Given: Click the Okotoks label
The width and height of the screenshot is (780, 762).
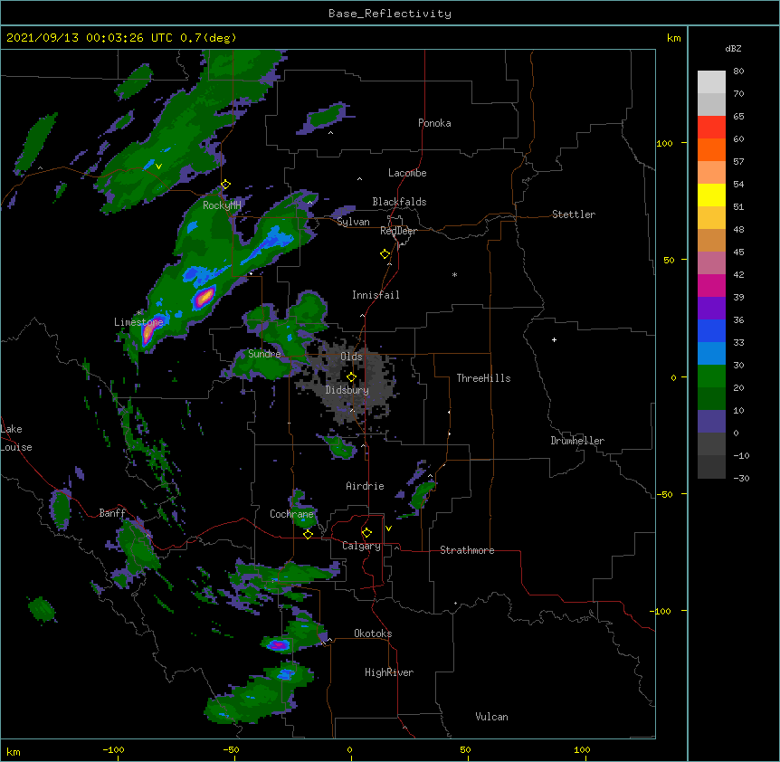Looking at the screenshot, I should tap(373, 633).
